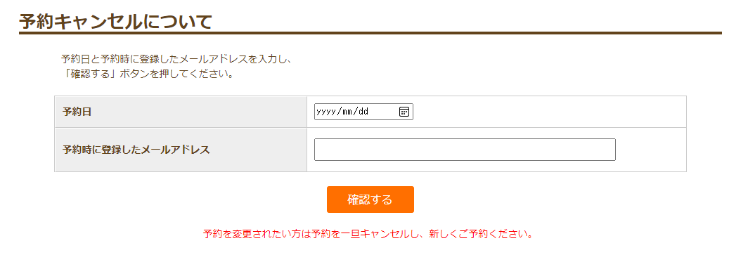
Task: Open the calendar picker icon
Action: click(404, 112)
